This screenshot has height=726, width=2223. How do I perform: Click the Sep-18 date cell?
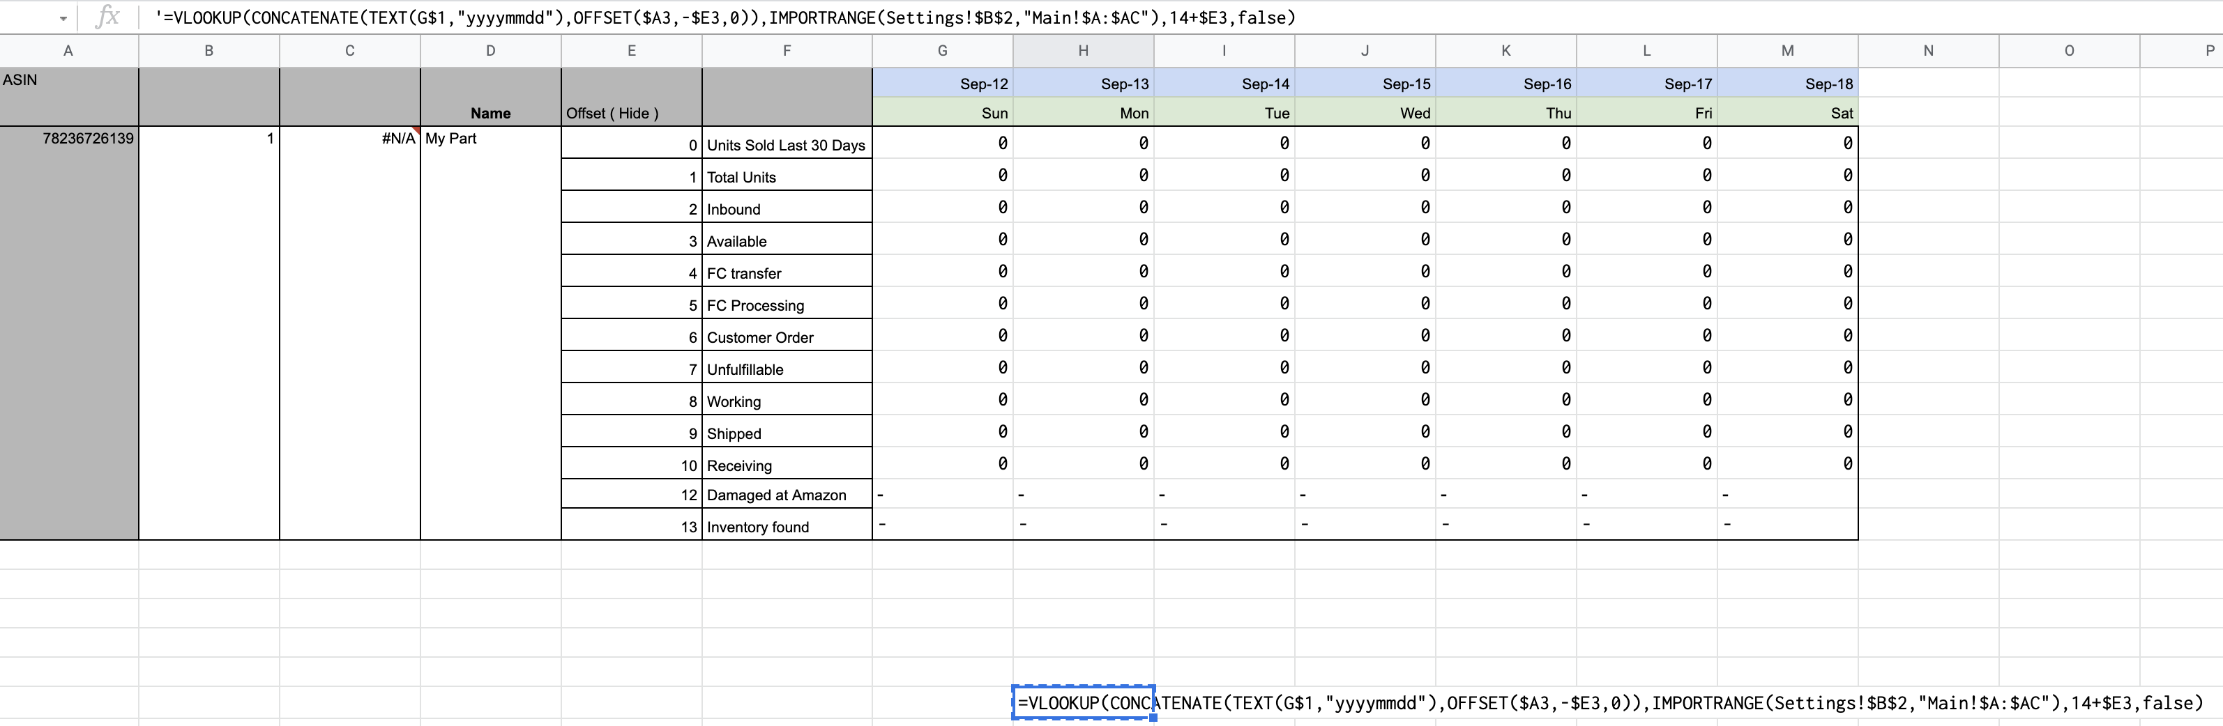[1787, 84]
